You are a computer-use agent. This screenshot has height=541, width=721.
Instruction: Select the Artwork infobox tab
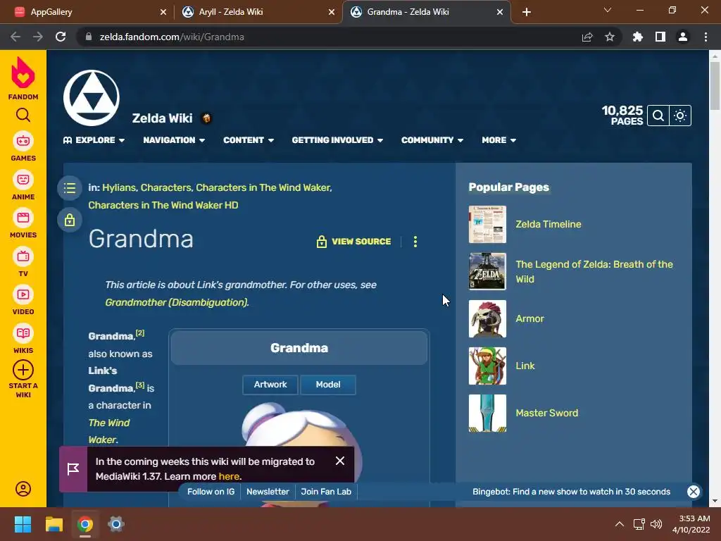pos(270,385)
